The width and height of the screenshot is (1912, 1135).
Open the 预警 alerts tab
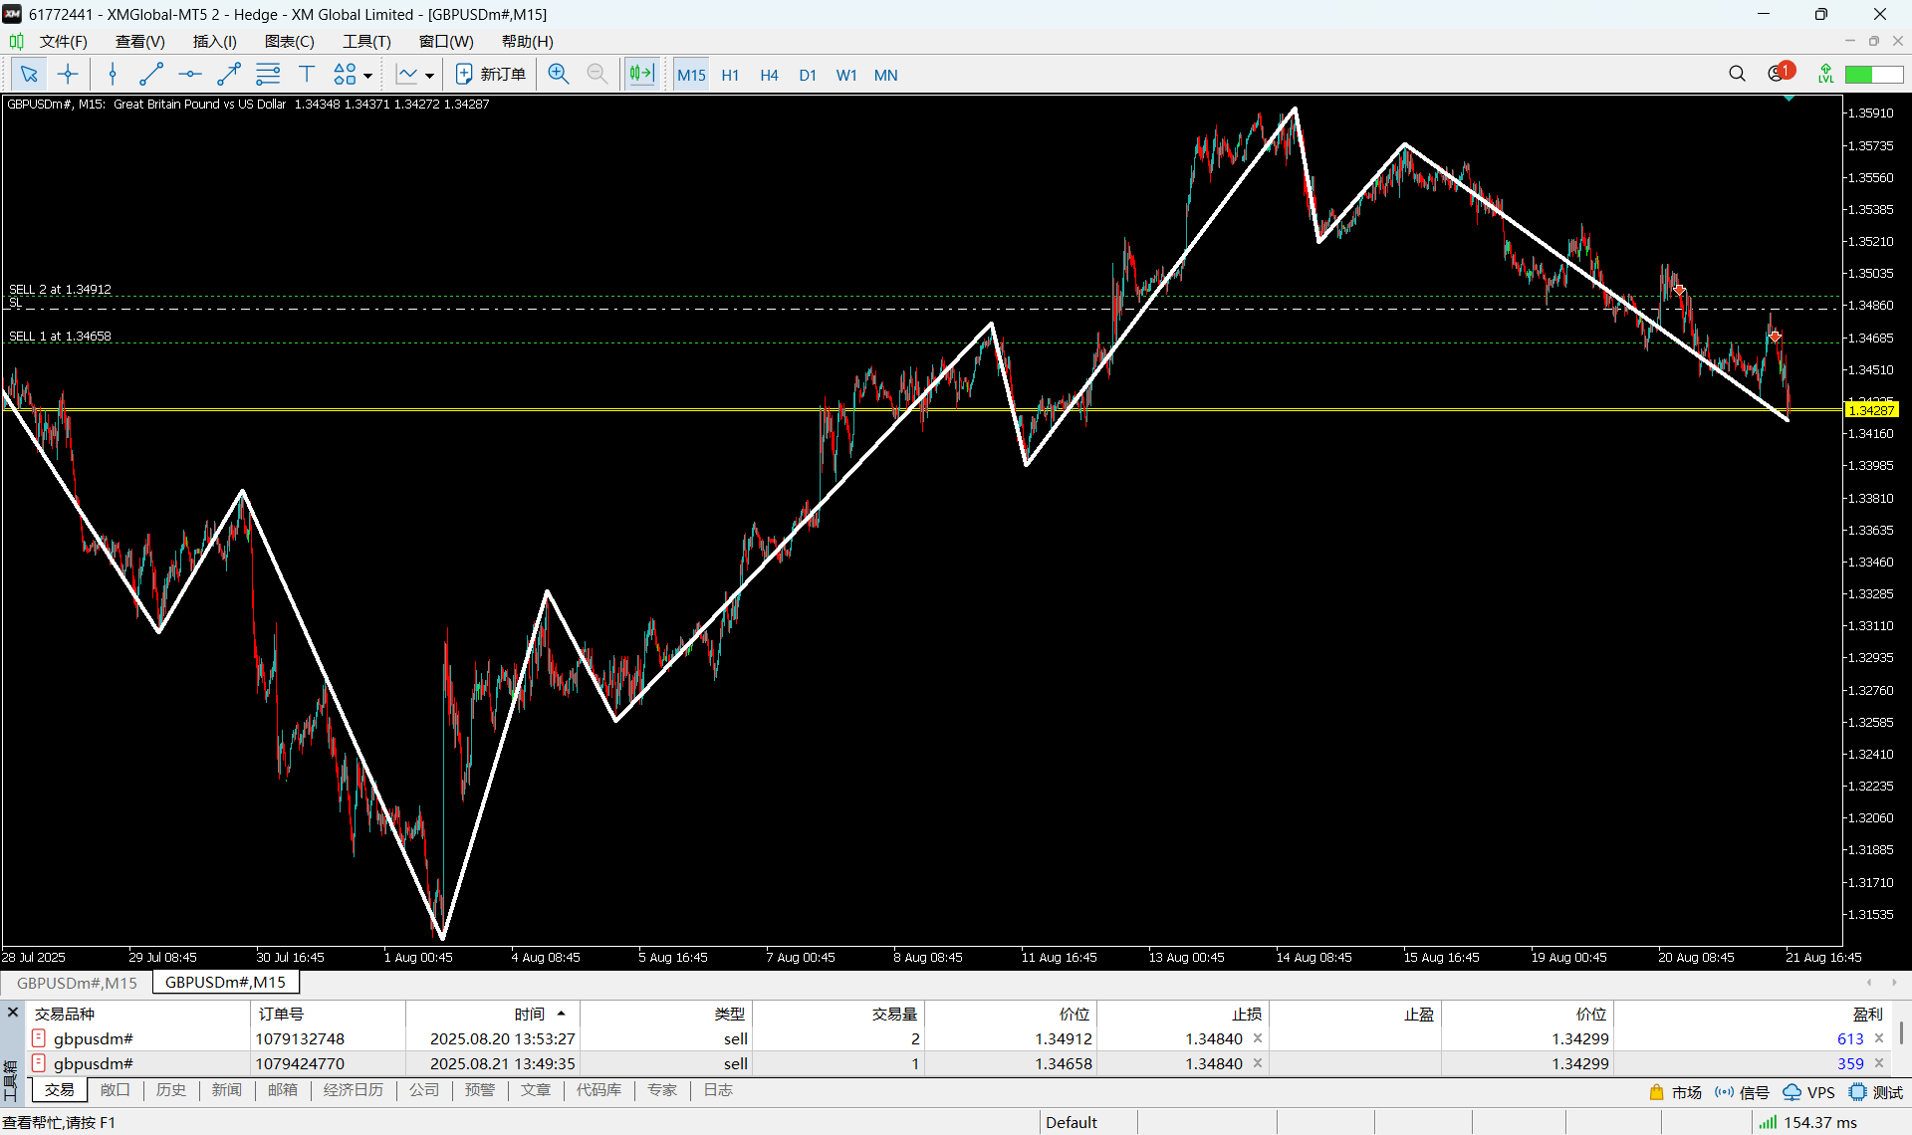click(x=480, y=1090)
